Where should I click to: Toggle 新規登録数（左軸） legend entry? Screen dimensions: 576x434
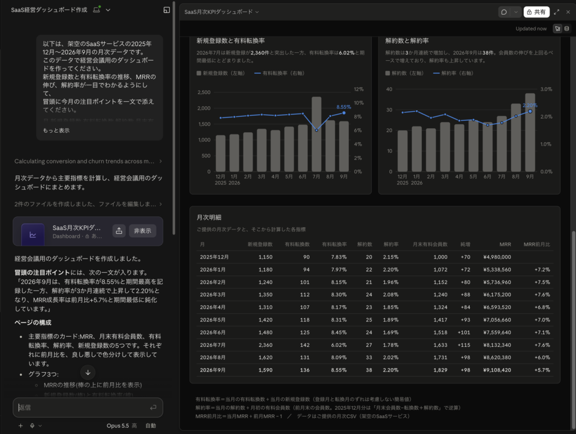(220, 73)
